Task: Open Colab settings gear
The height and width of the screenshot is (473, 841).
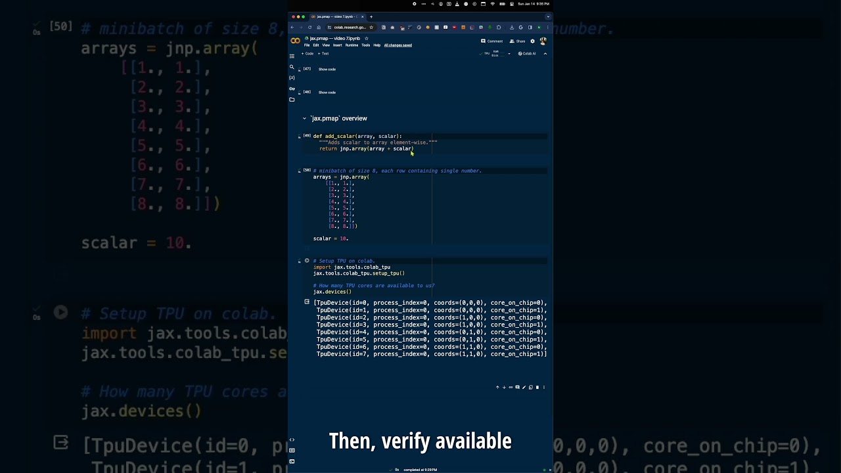Action: tap(533, 41)
